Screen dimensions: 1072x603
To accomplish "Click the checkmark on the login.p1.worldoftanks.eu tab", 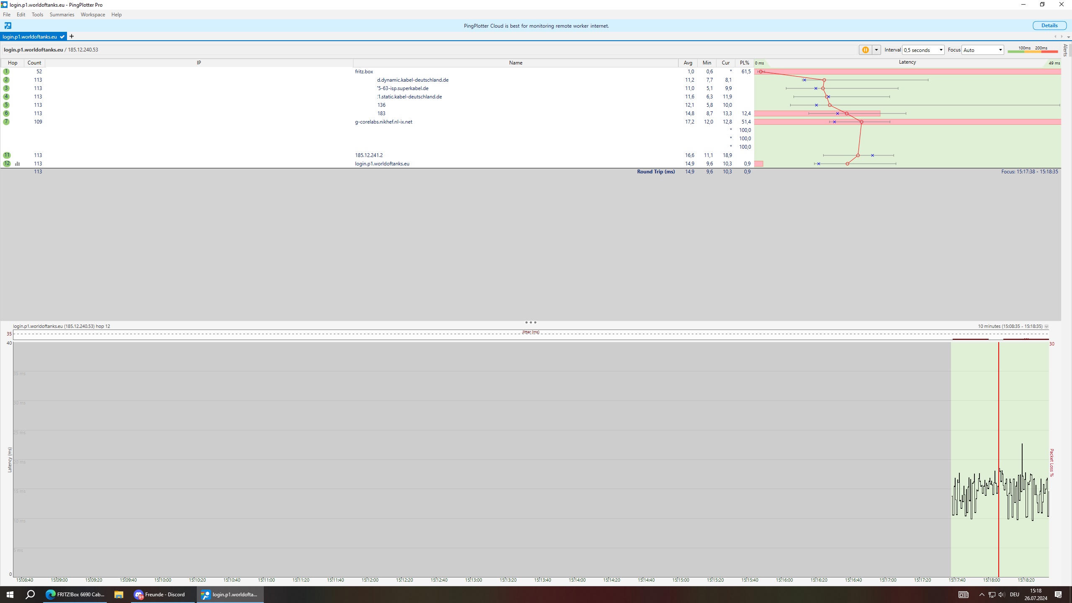I will click(x=62, y=37).
